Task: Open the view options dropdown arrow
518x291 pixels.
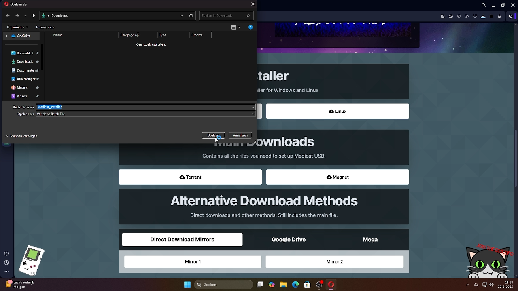Action: (x=239, y=27)
